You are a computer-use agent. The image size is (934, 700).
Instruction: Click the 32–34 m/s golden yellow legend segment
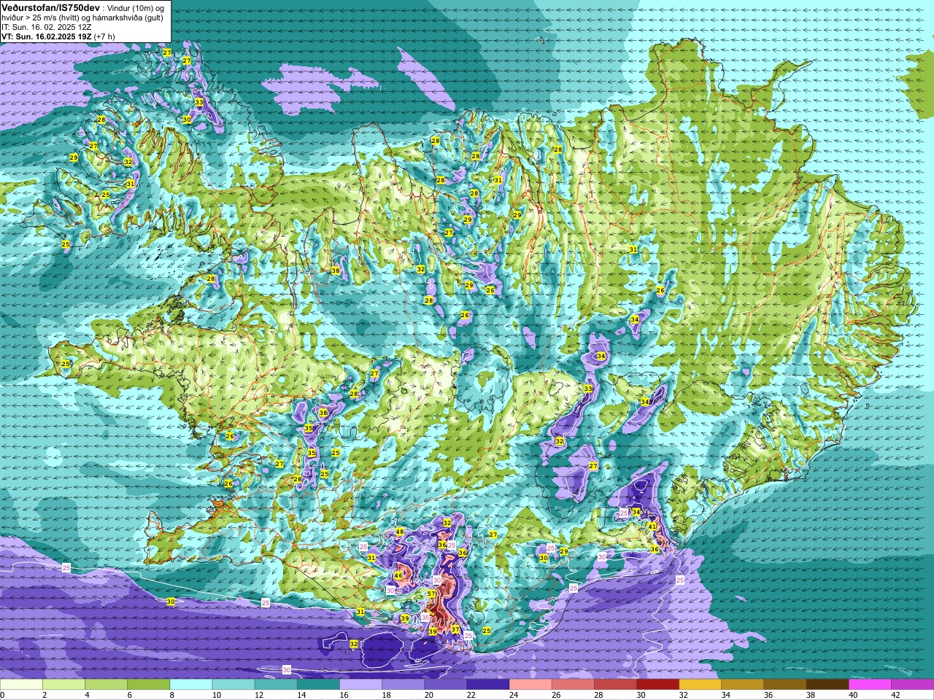click(700, 685)
